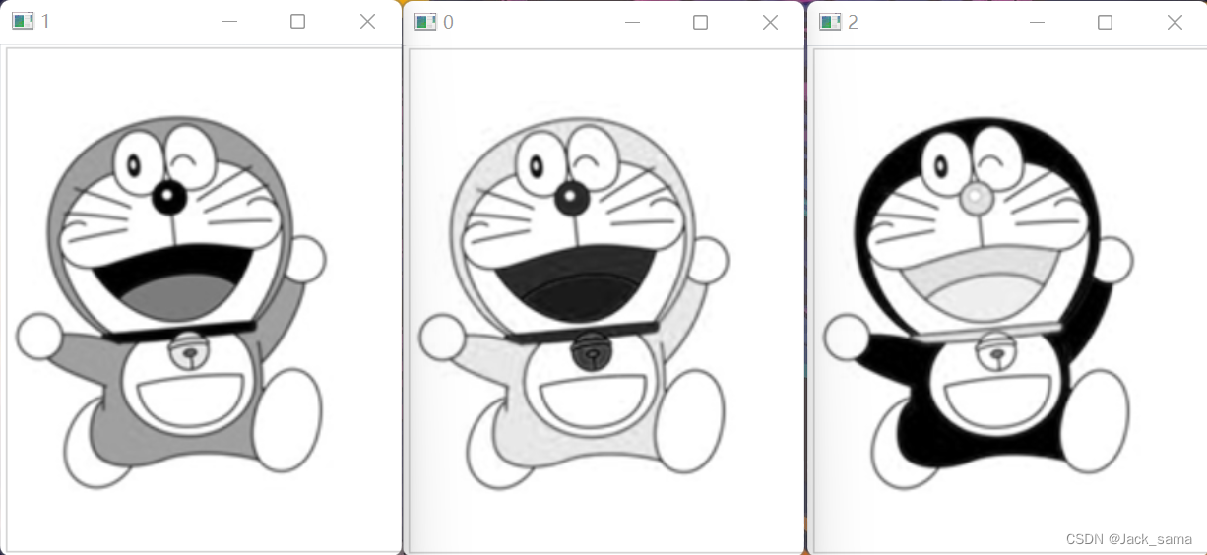
Task: Click the app icon of window 2
Action: (x=830, y=22)
